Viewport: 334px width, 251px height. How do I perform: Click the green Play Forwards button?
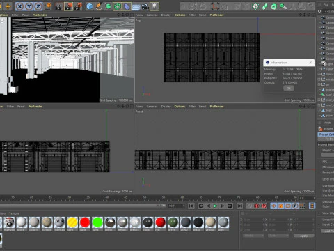point(215,206)
